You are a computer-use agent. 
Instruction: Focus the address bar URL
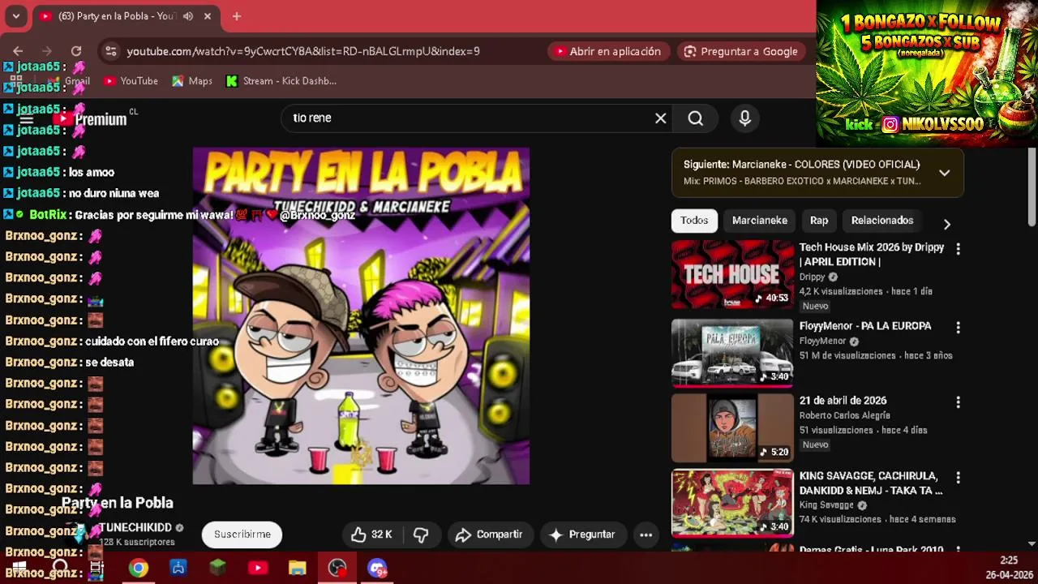coord(303,51)
